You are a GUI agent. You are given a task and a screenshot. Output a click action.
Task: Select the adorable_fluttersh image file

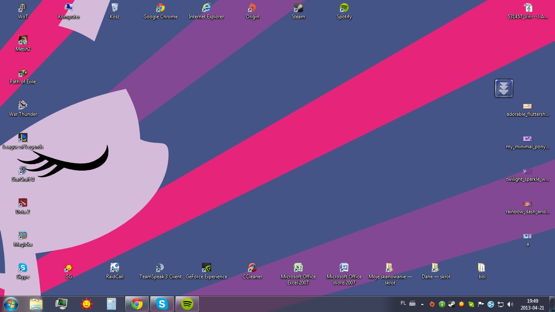click(x=527, y=110)
